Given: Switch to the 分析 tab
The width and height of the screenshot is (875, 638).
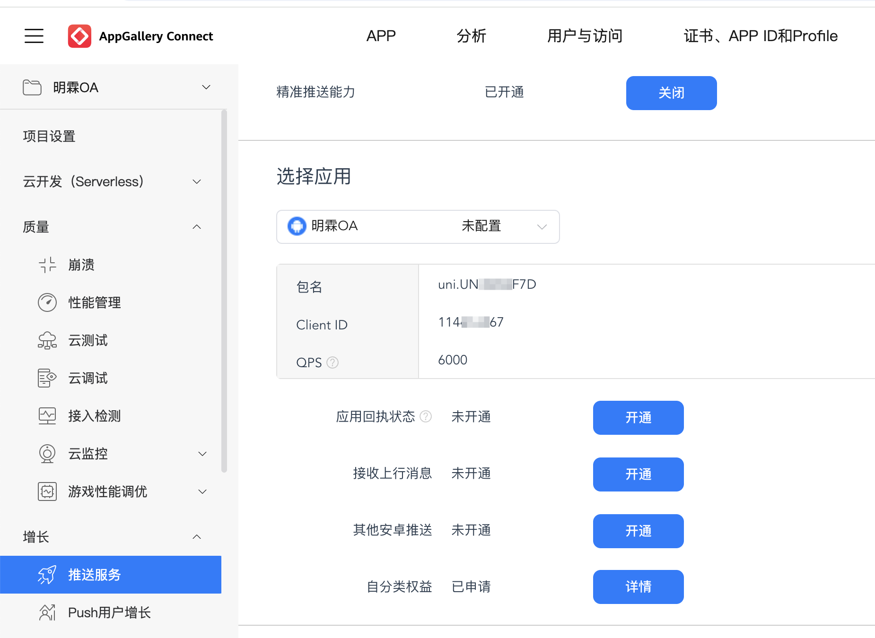Looking at the screenshot, I should coord(471,36).
